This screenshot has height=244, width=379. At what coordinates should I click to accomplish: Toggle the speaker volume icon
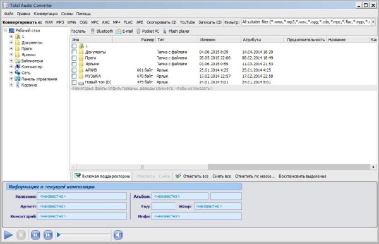[118, 235]
